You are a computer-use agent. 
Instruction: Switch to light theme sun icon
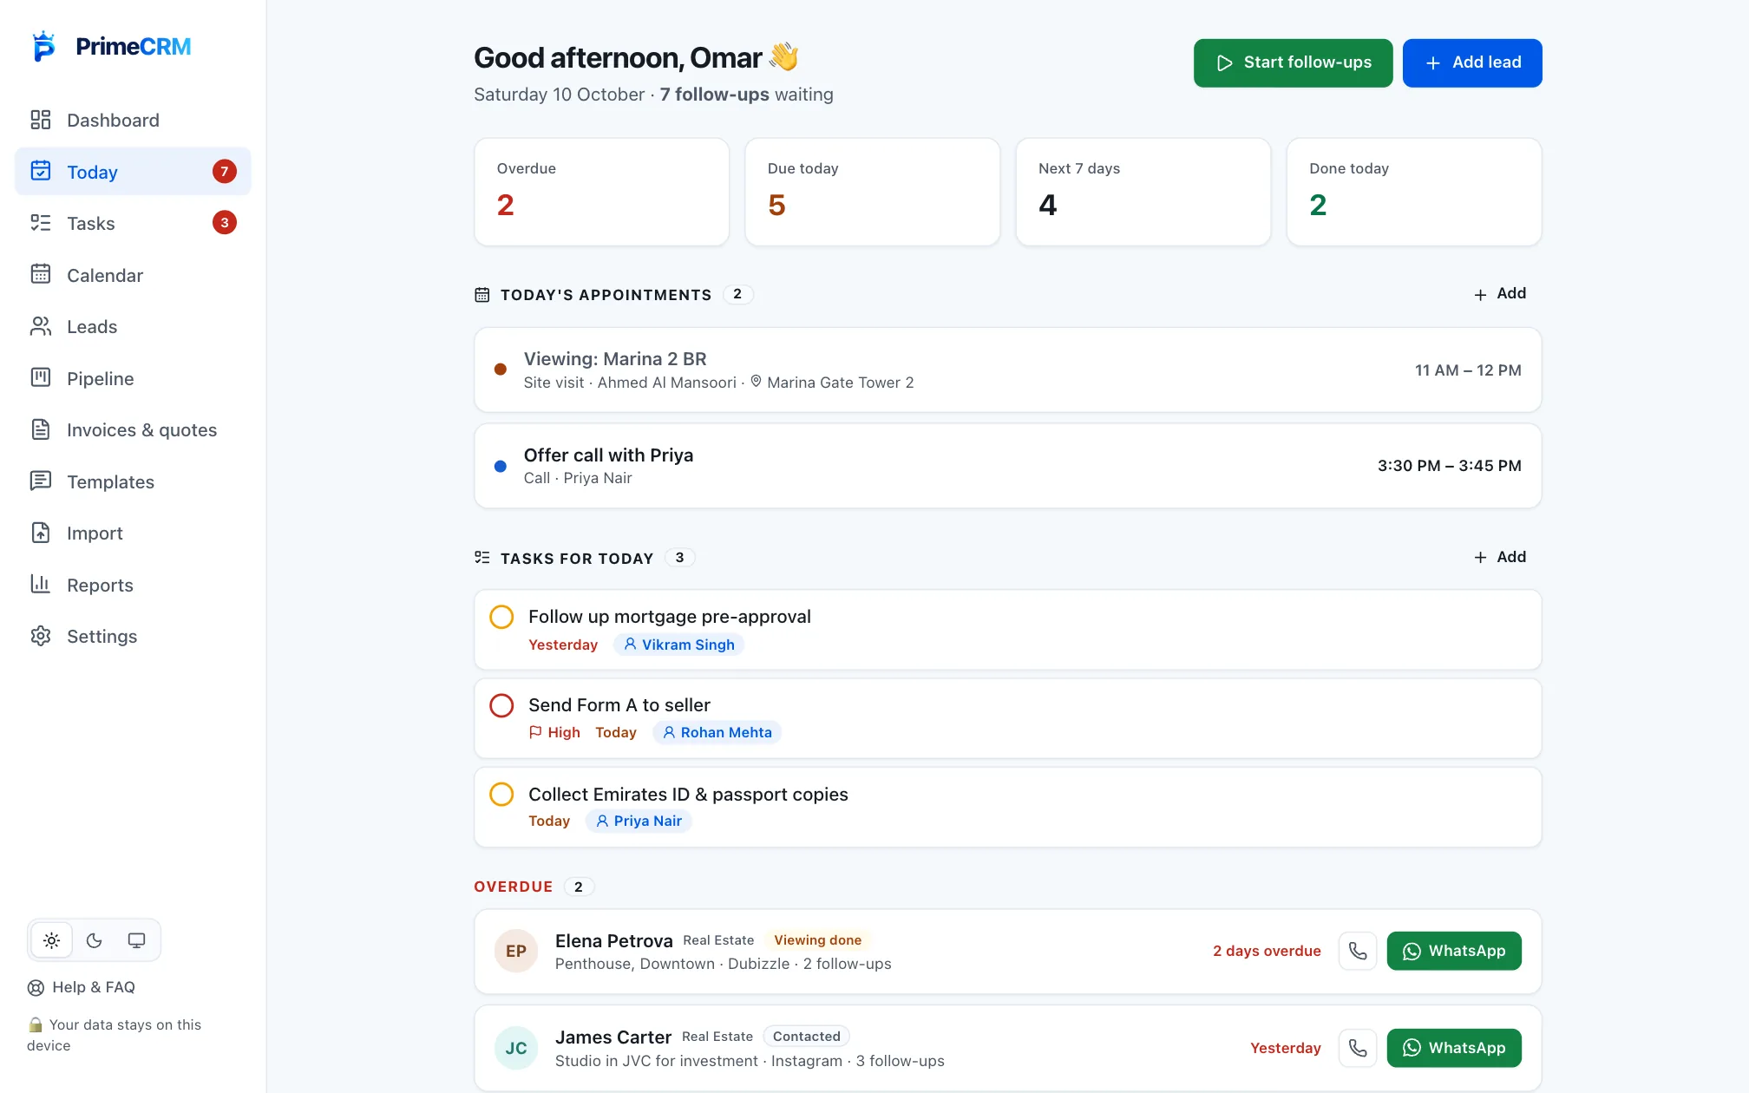point(52,940)
